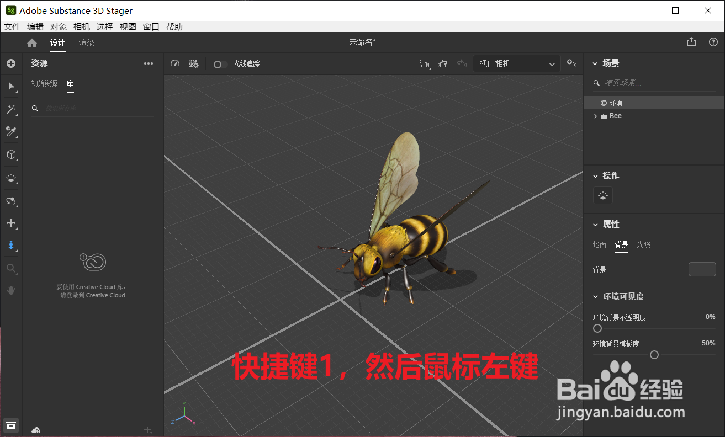
Task: Open the add asset tool
Action: [11, 63]
